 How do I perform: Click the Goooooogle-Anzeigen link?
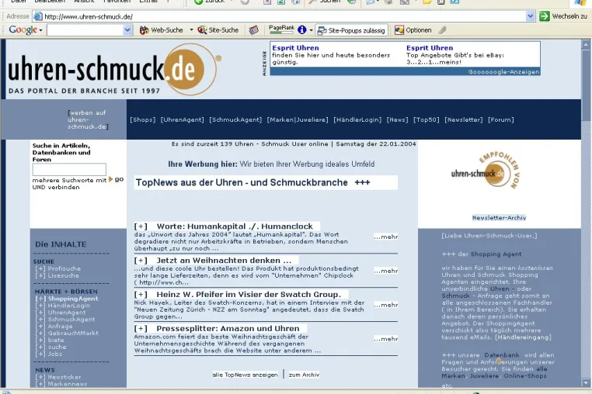coord(503,72)
